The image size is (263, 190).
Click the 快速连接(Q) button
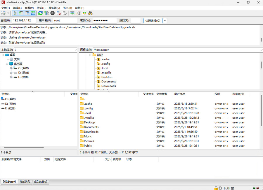[x=153, y=21]
